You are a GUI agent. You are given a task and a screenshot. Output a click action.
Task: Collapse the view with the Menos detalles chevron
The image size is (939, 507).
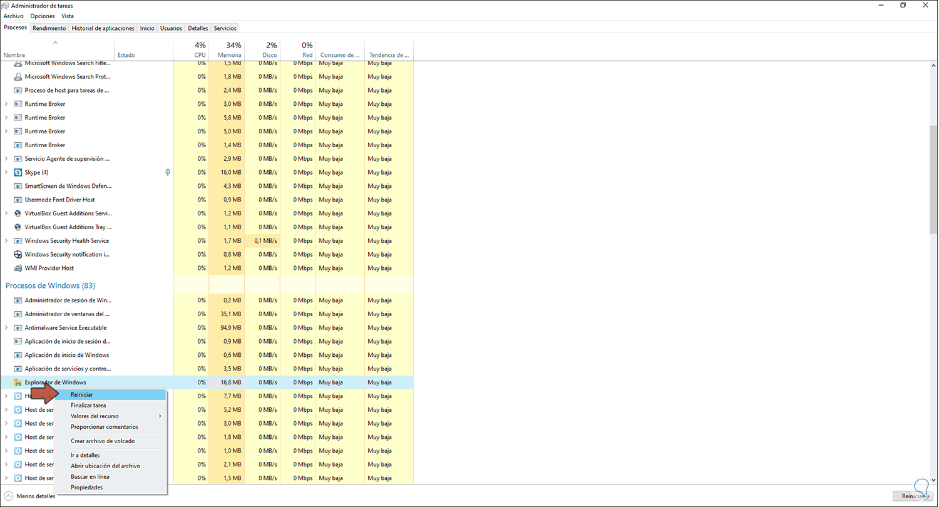click(8, 496)
